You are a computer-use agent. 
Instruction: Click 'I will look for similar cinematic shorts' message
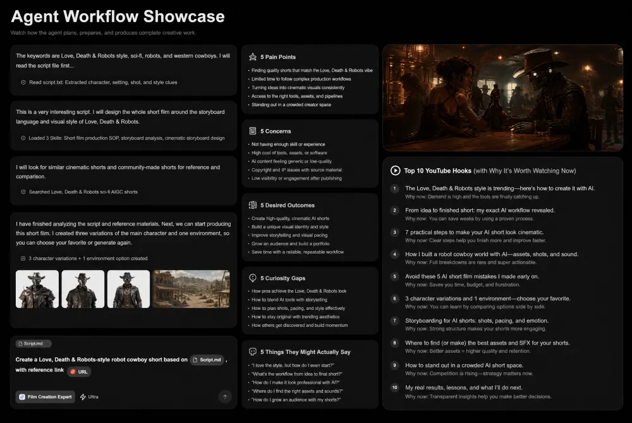tap(118, 172)
